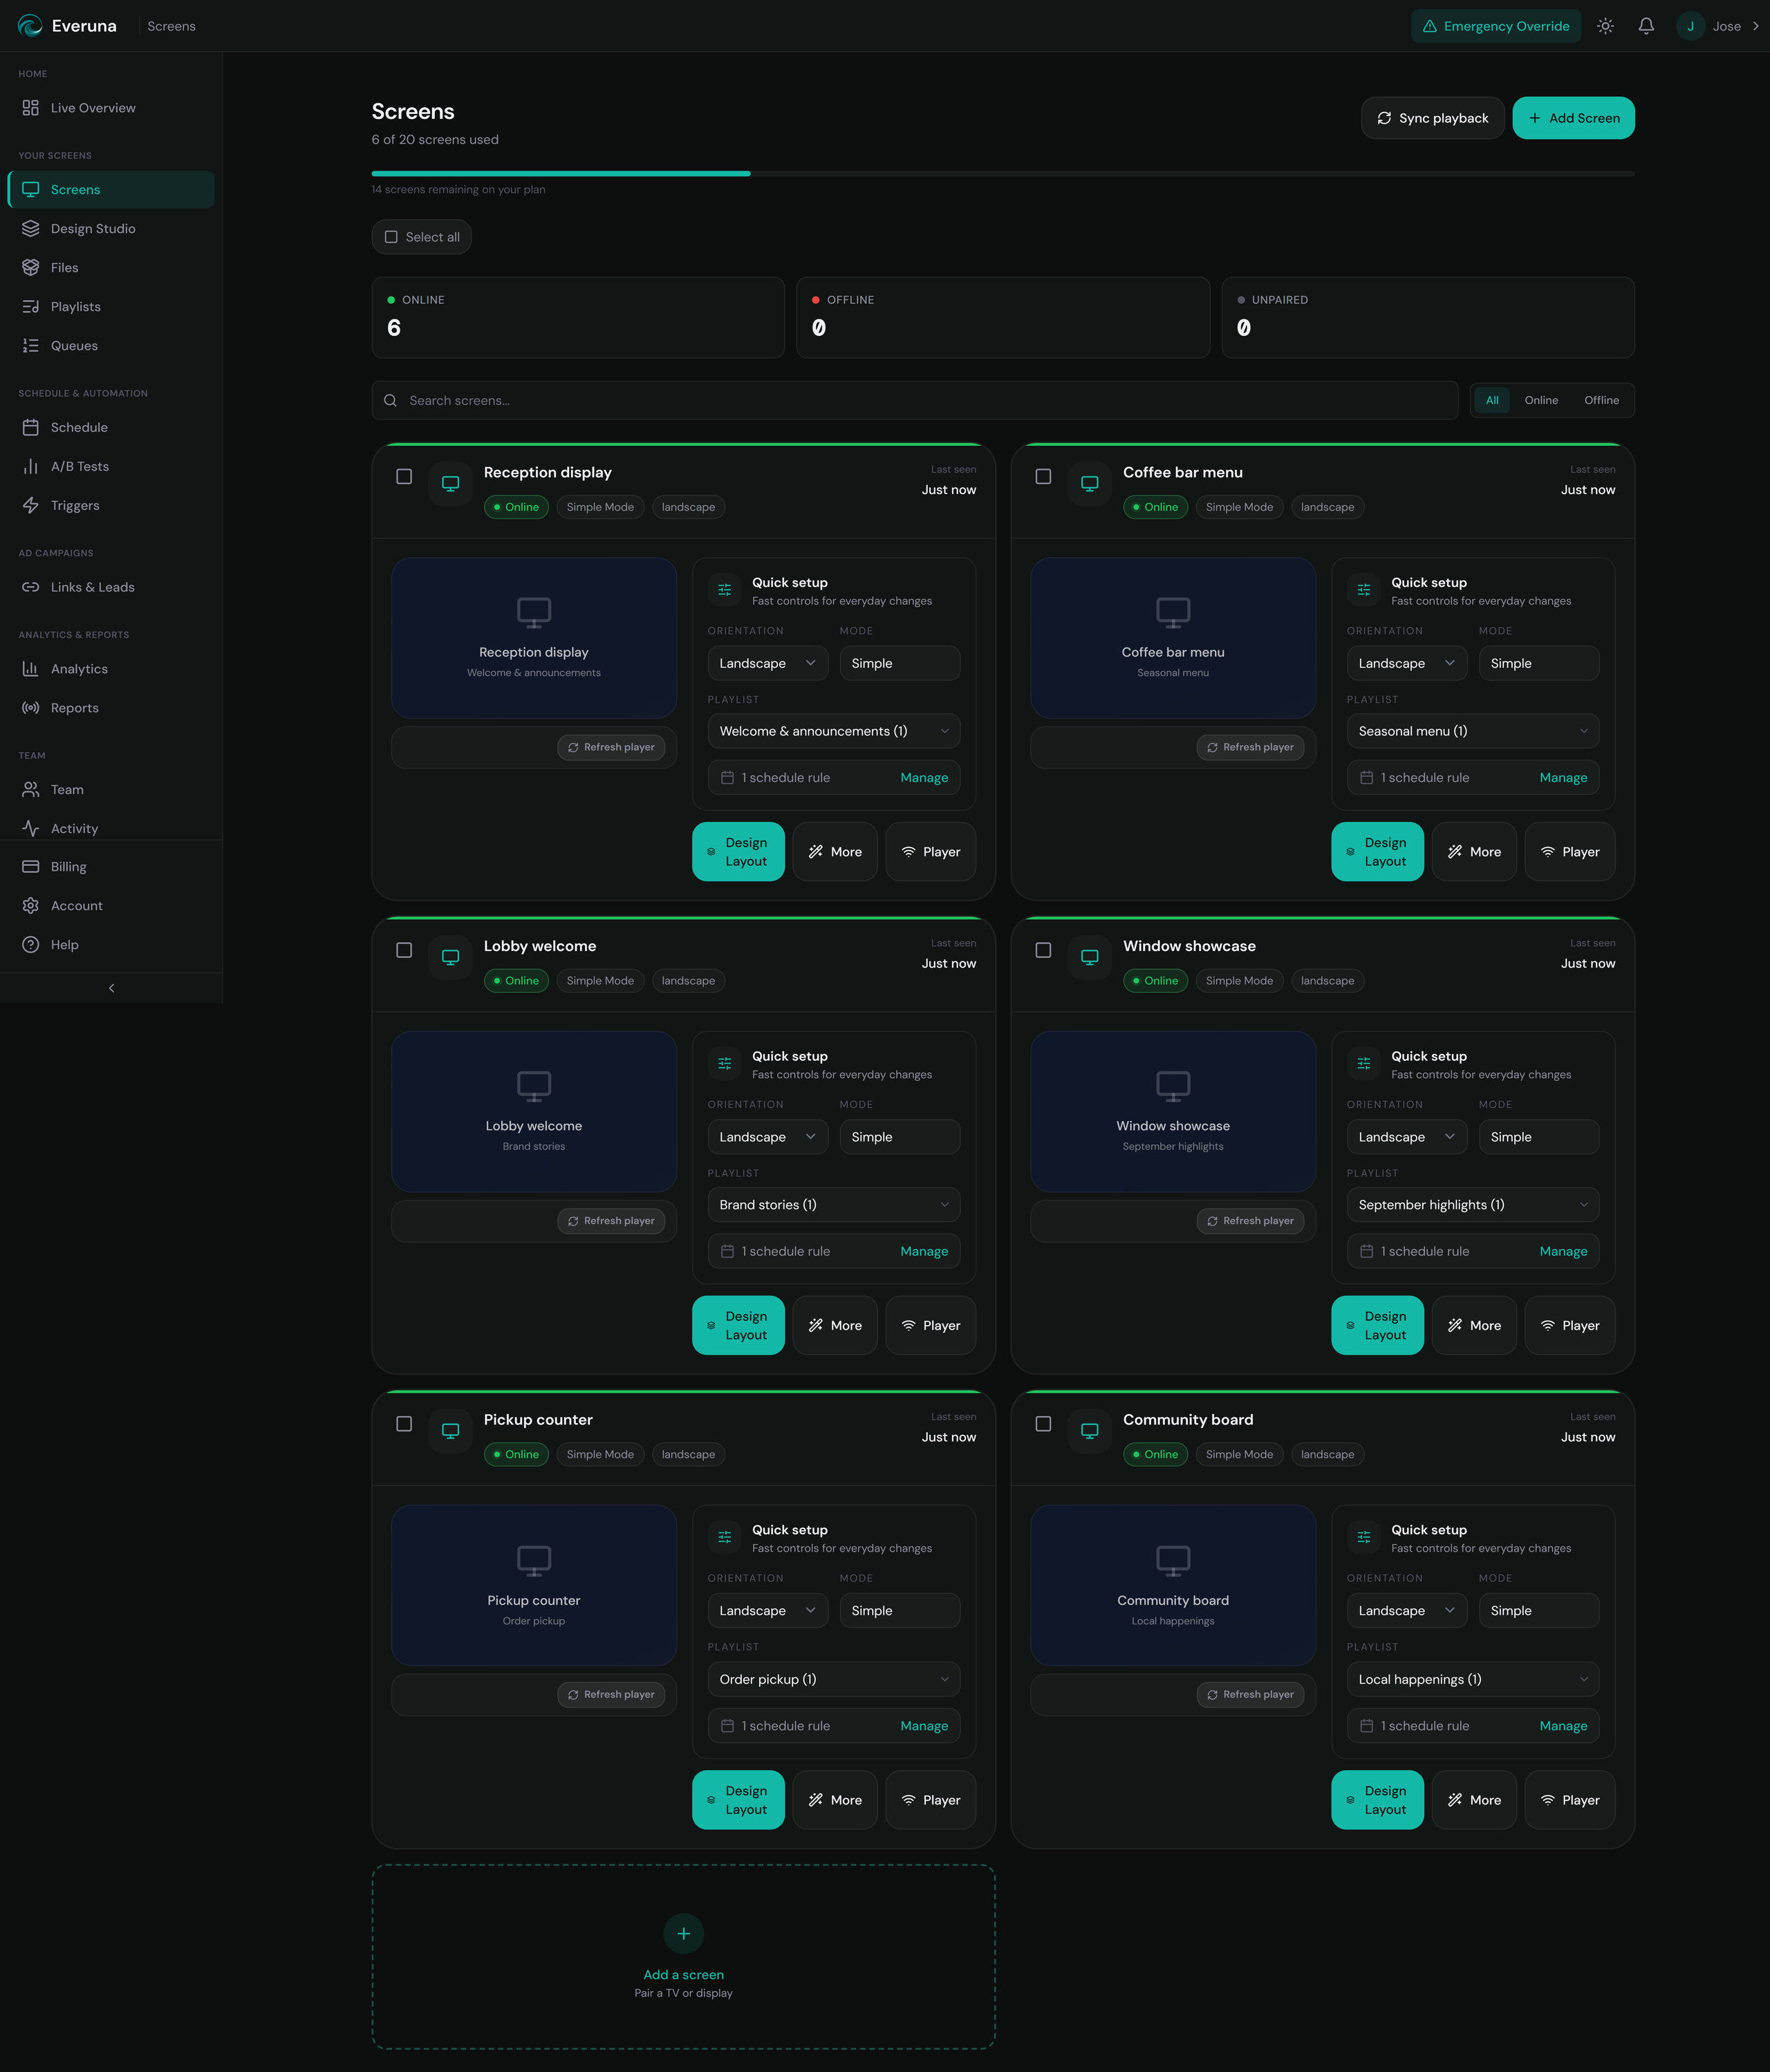Check the Select all checkbox

391,237
